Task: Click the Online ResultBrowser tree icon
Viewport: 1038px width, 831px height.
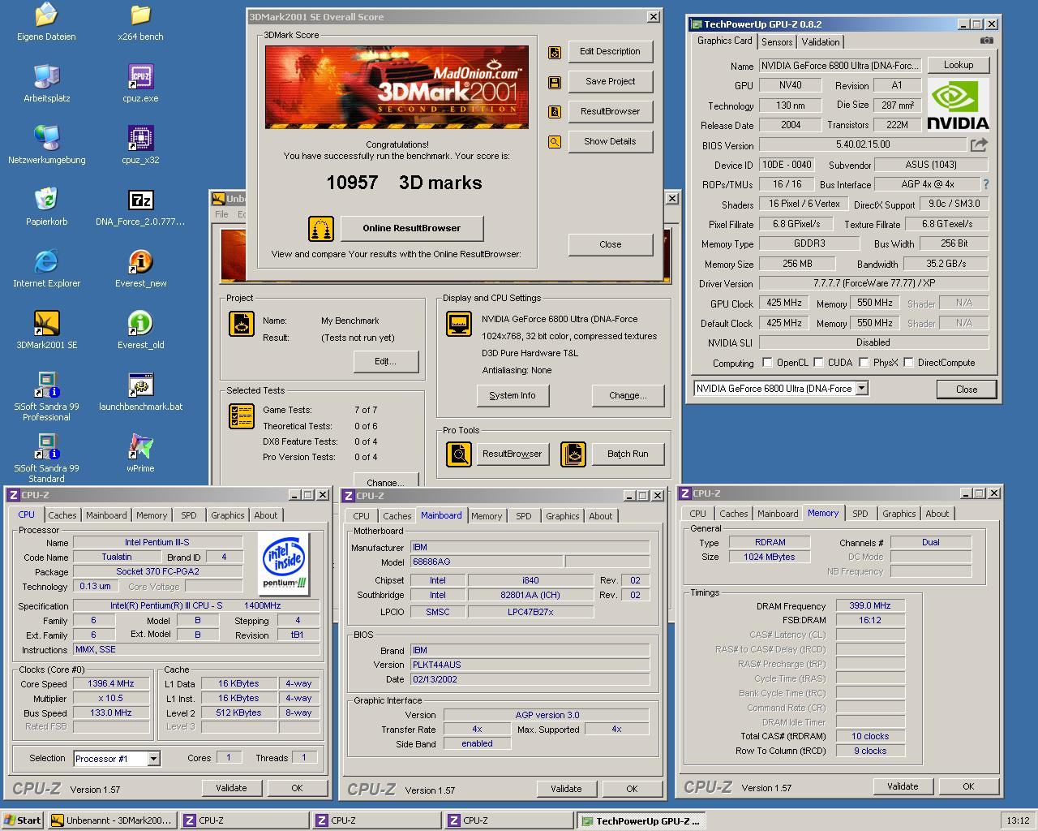Action: click(x=321, y=229)
